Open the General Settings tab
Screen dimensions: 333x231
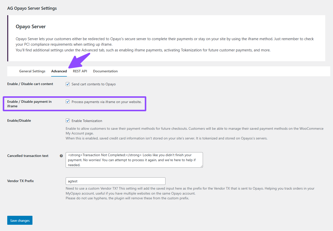pyautogui.click(x=32, y=71)
